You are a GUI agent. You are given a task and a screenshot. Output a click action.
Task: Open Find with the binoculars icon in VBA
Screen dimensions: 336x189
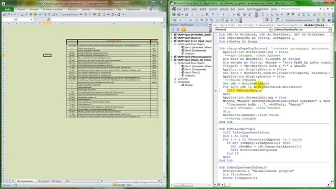[207, 14]
